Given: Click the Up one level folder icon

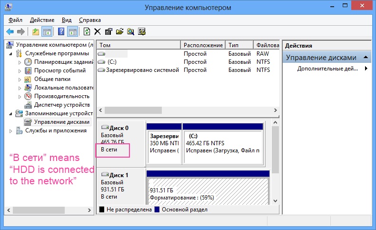Looking at the screenshot, I should point(36,31).
